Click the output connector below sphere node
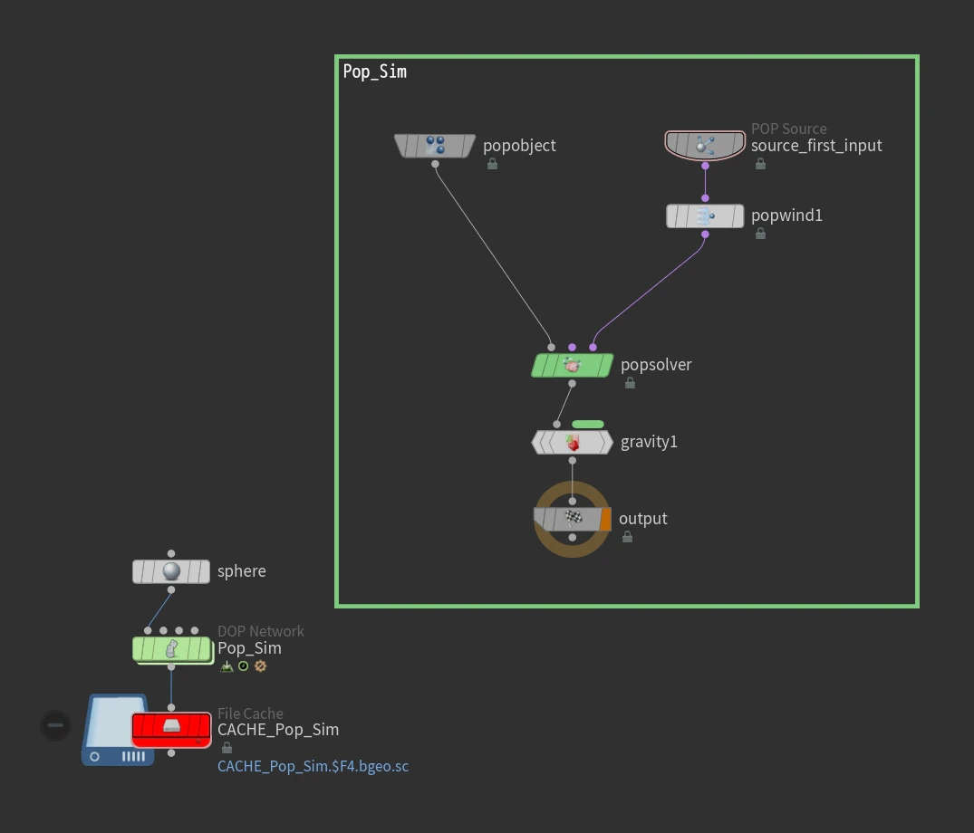This screenshot has height=833, width=974. click(x=171, y=590)
